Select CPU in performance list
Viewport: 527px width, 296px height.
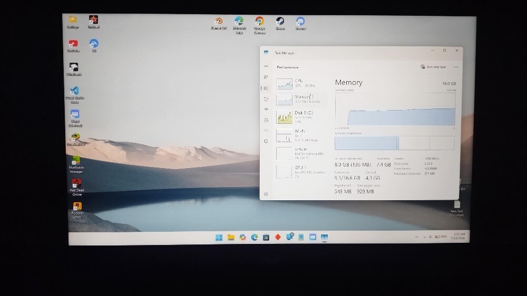coord(301,83)
